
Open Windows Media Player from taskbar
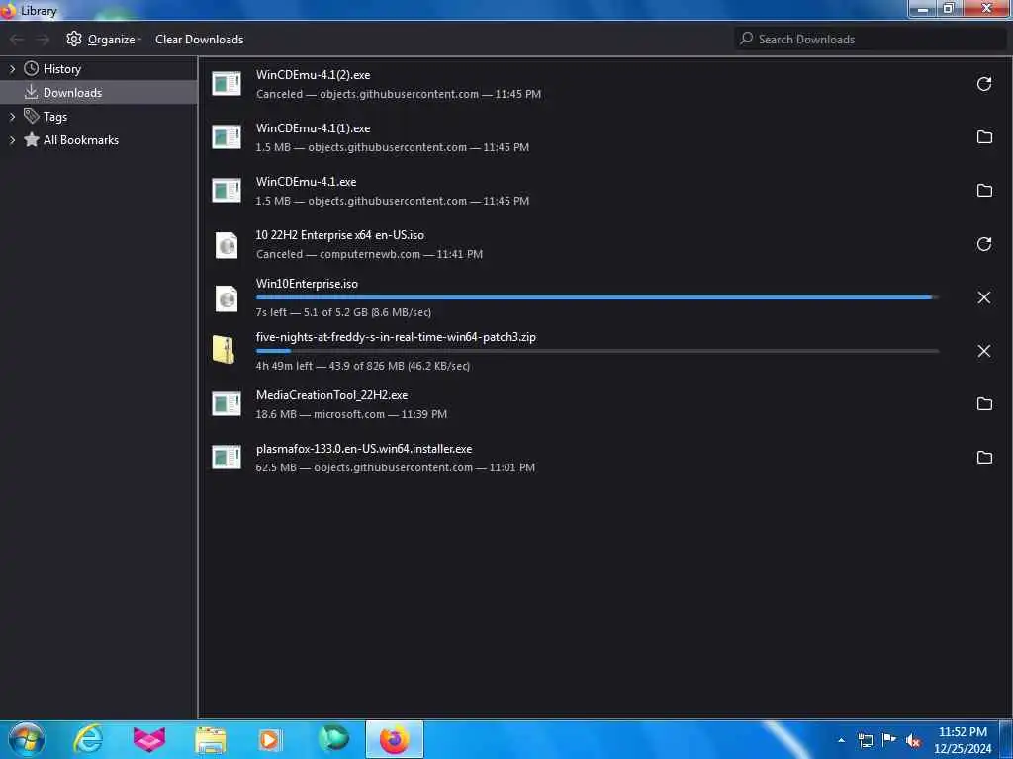point(271,739)
